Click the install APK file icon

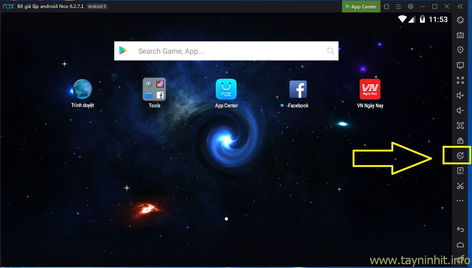[x=460, y=171]
